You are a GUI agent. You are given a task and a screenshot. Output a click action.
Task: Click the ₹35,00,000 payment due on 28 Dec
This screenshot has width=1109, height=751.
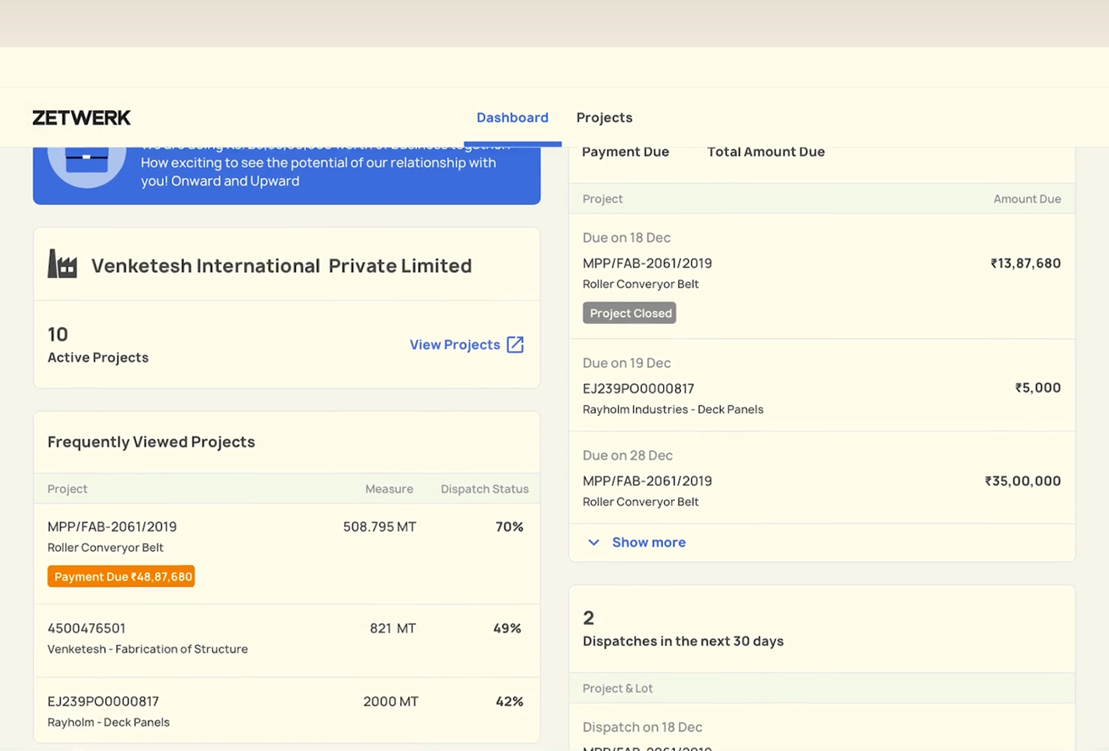pyautogui.click(x=1023, y=481)
